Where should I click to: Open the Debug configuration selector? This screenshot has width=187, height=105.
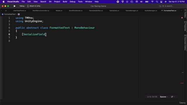click(22, 6)
